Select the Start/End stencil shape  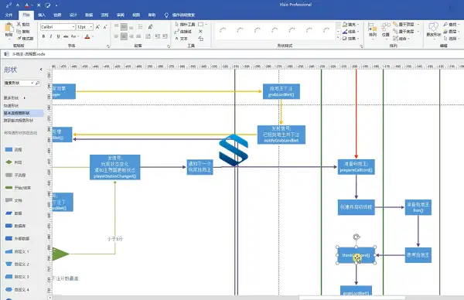[x=18, y=188]
